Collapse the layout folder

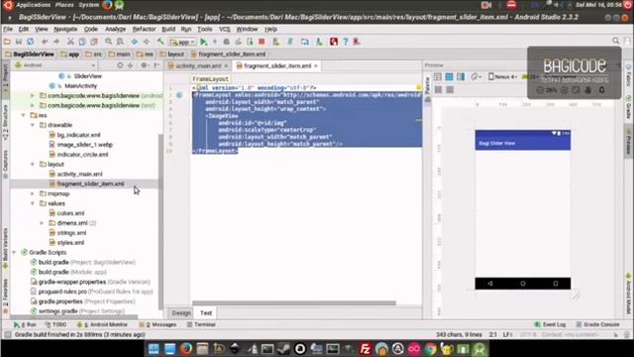coord(33,165)
